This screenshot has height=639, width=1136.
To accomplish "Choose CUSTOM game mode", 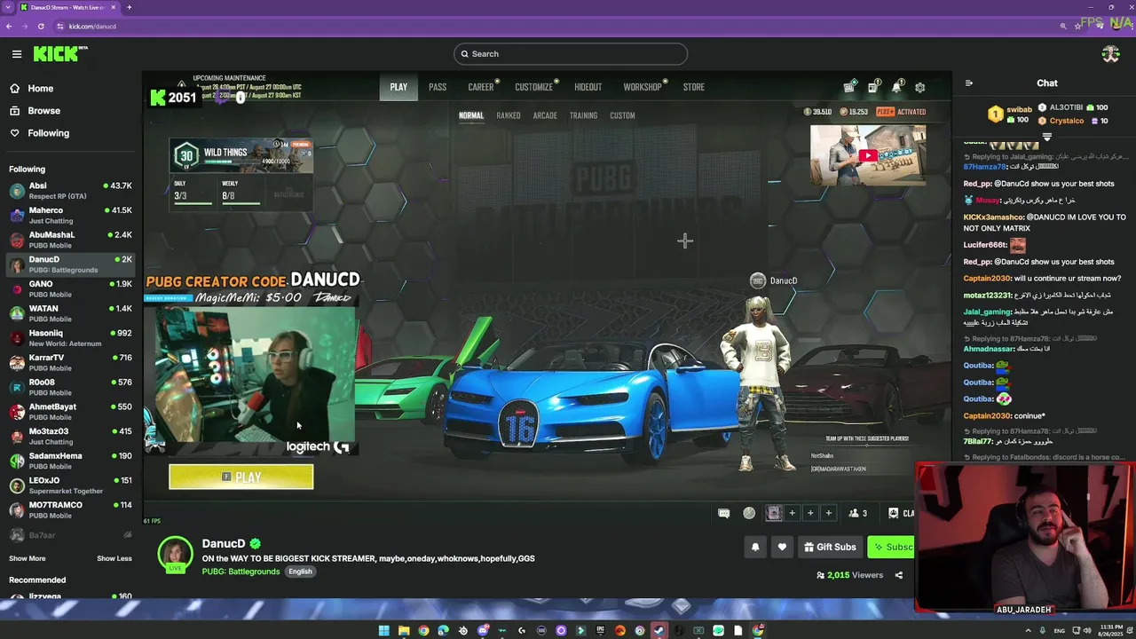I will coord(622,115).
